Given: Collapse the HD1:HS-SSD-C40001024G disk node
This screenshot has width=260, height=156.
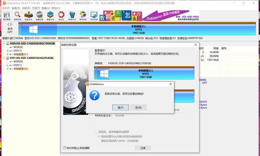Looking at the screenshot, I should (x=4, y=58).
